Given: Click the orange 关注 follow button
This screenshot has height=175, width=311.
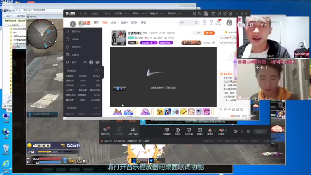Looking at the screenshot, I should [x=209, y=33].
